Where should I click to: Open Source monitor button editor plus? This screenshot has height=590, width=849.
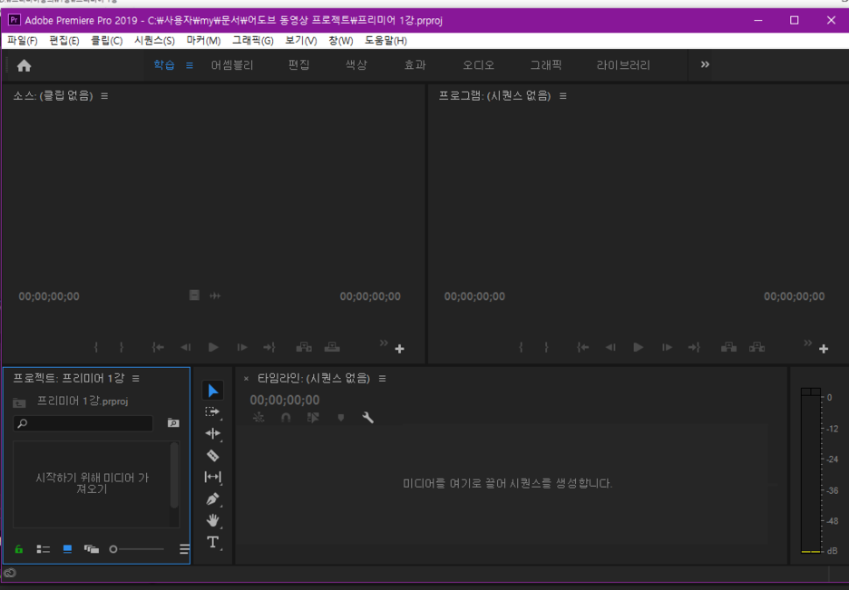(x=400, y=349)
